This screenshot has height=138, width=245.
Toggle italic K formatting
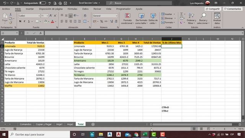[x=24, y=21]
